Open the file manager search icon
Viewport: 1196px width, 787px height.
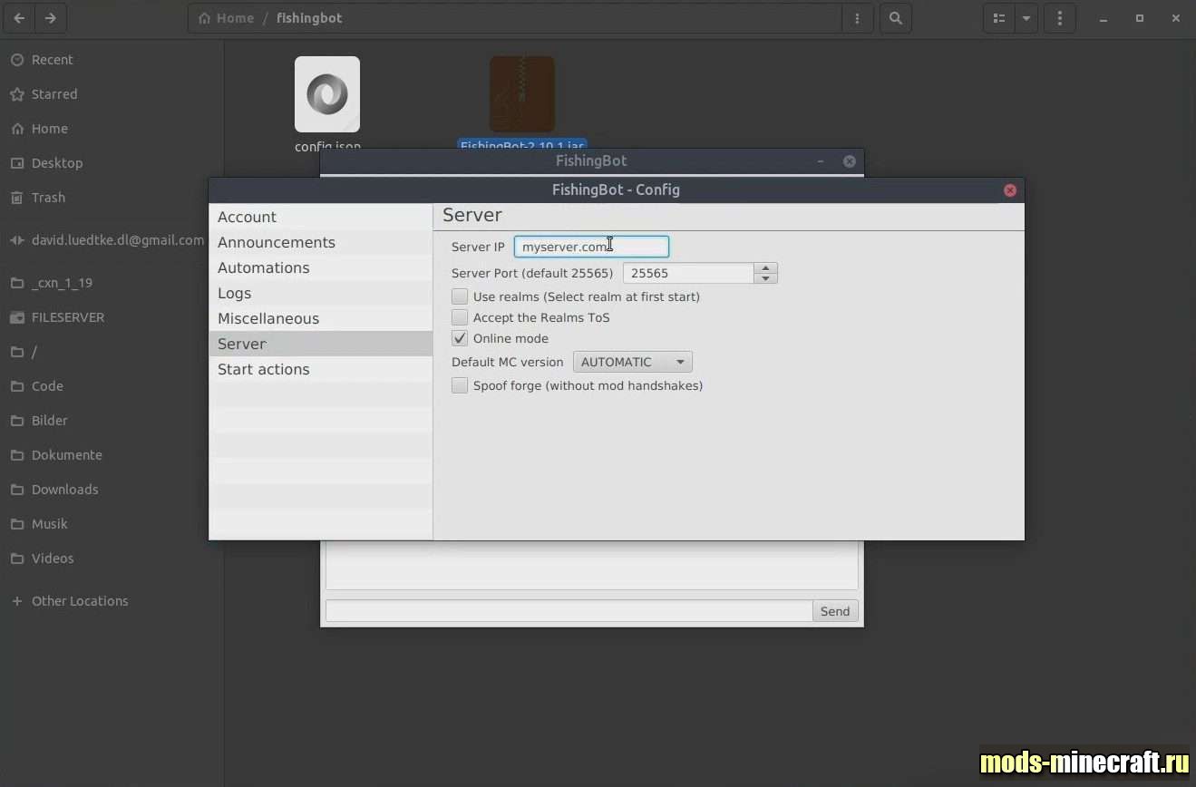895,18
